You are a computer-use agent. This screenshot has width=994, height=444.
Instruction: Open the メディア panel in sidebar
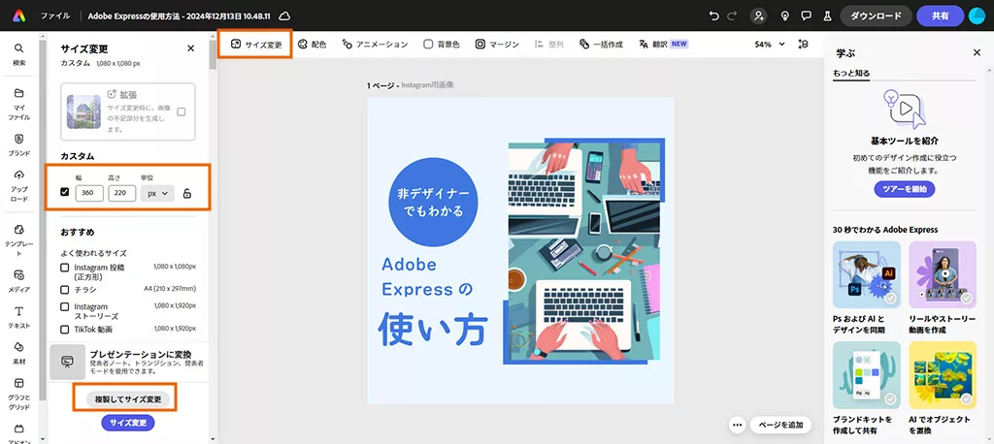click(x=19, y=280)
